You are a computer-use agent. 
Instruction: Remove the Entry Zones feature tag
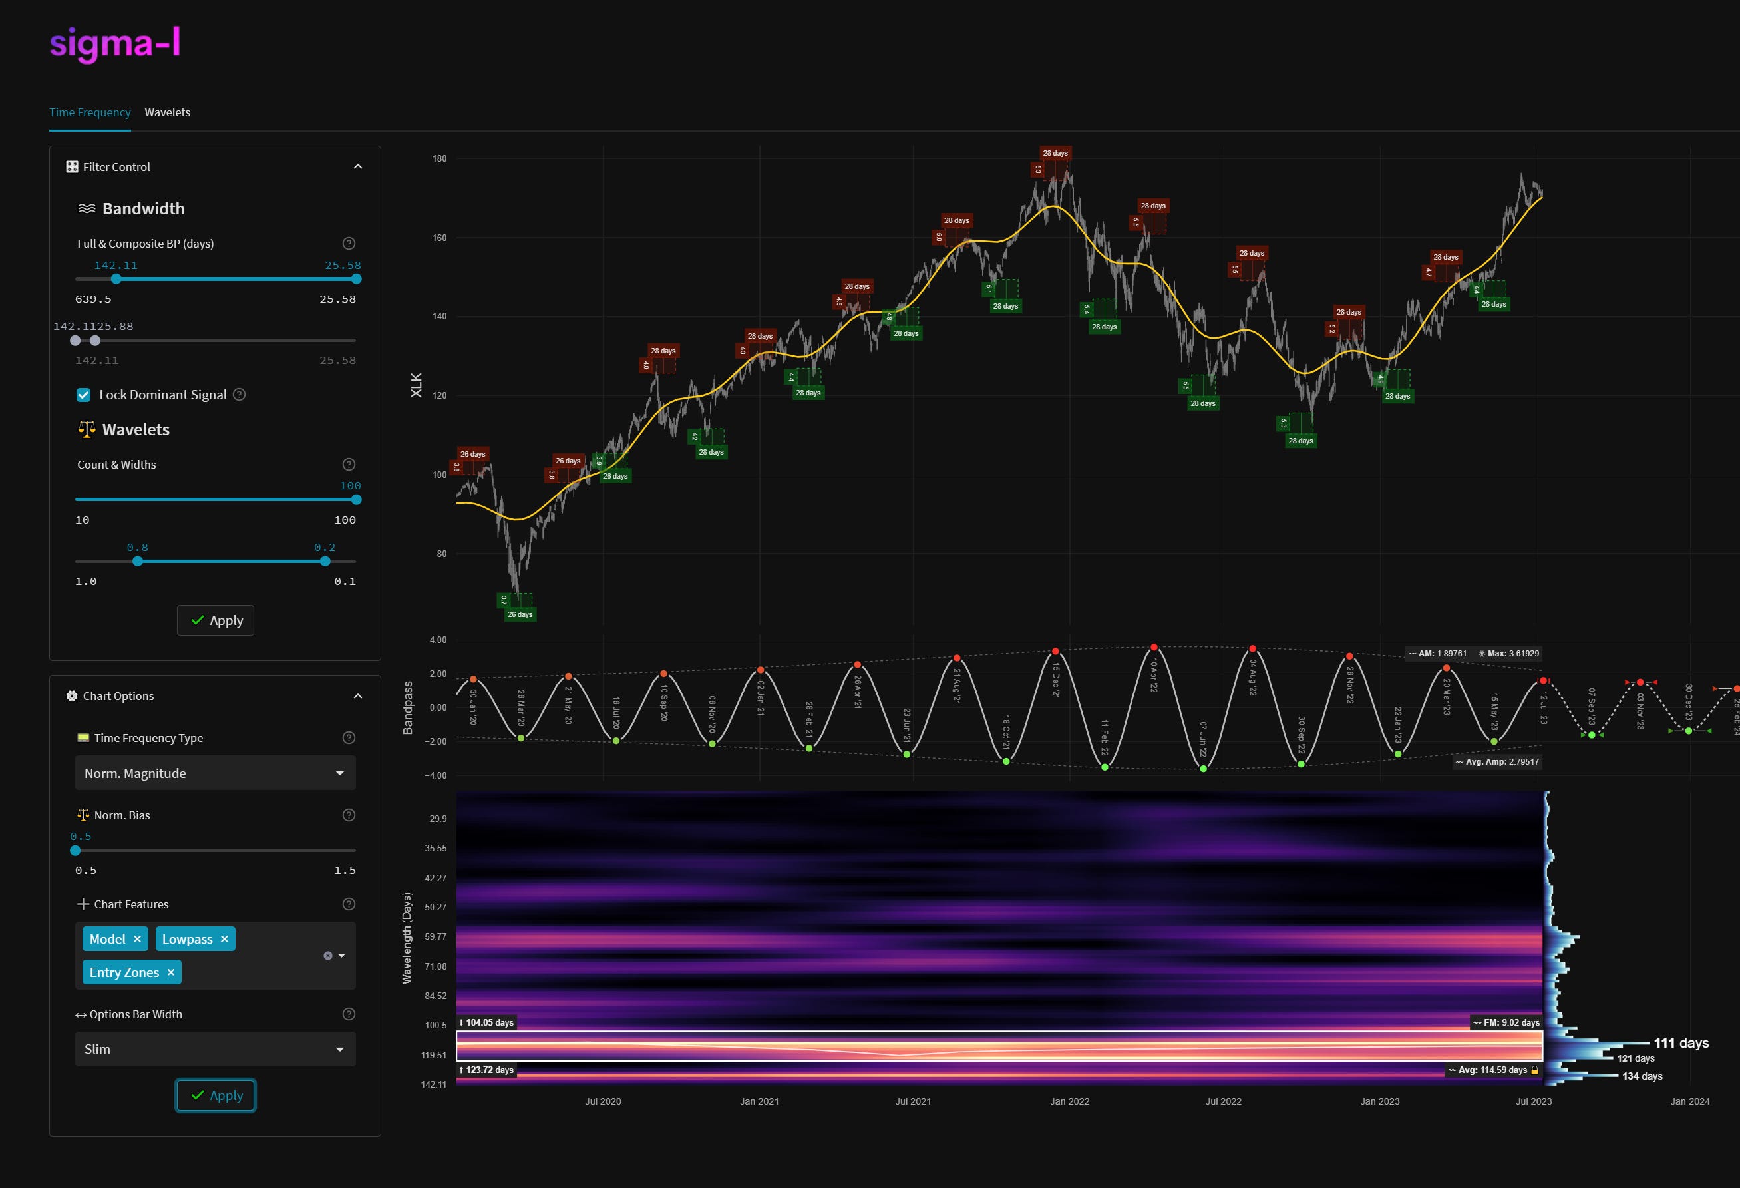[171, 972]
